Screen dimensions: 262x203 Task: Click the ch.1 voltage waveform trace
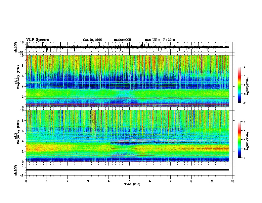click(128, 47)
